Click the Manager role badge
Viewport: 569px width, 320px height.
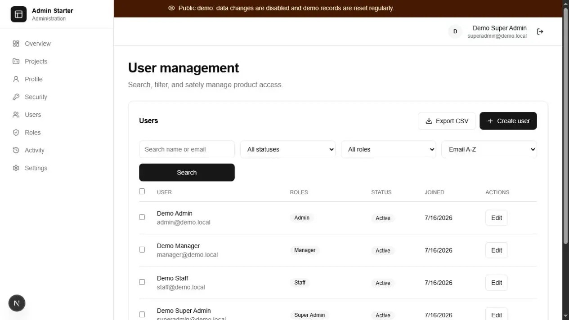305,250
